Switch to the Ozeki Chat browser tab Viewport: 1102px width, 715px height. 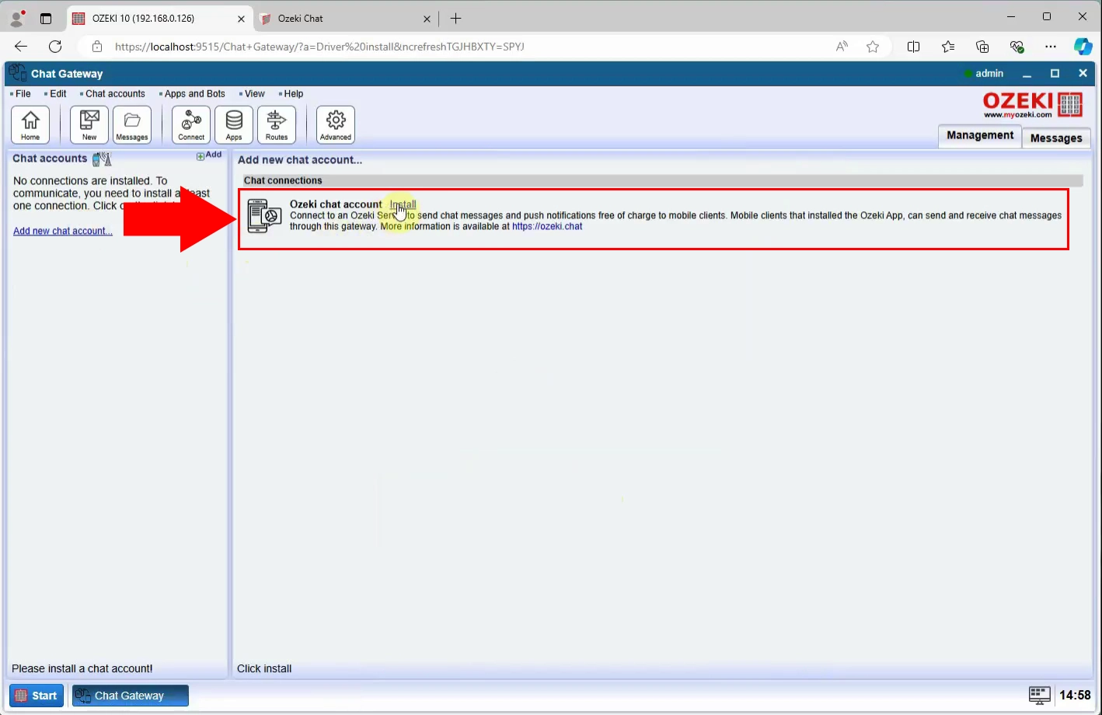coord(347,19)
